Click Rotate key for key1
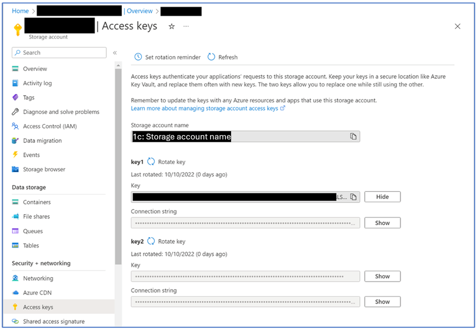The image size is (476, 329). coord(166,162)
